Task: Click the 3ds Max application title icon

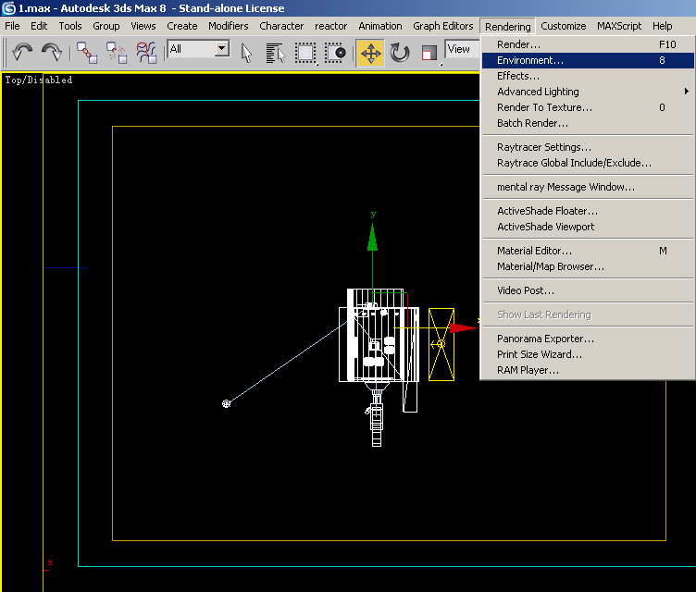Action: coord(9,8)
